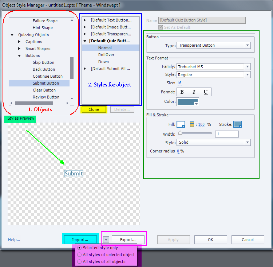Collapse Default Quiz Button style
Viewport: 273px width, 267px height.
[x=85, y=41]
